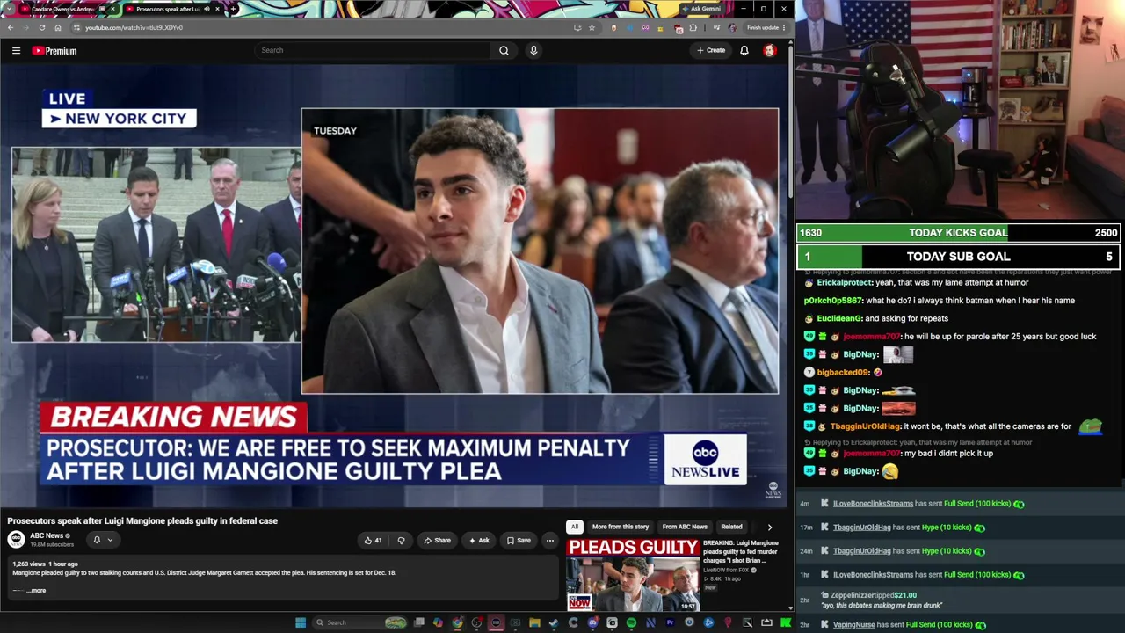Open YouTube notifications bell in header
The height and width of the screenshot is (633, 1125).
[744, 50]
